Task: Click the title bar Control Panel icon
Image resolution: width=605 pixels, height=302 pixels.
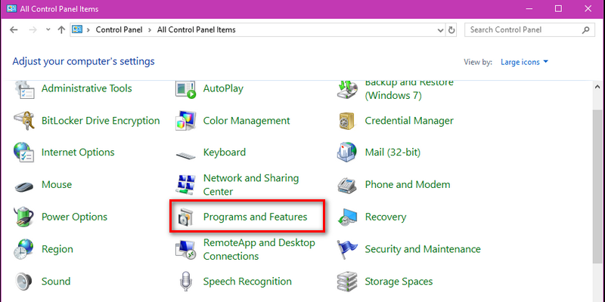Action: (x=11, y=8)
